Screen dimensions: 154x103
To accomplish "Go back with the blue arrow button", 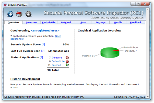I will (10, 14).
